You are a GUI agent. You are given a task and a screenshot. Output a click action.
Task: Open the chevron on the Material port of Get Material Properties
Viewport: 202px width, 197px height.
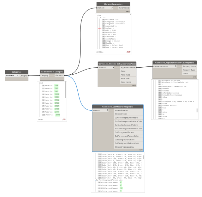tap(108, 110)
